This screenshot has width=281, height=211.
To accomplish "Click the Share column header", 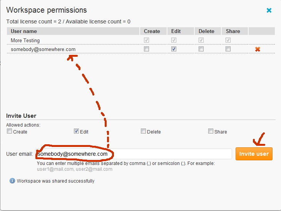I will point(233,31).
